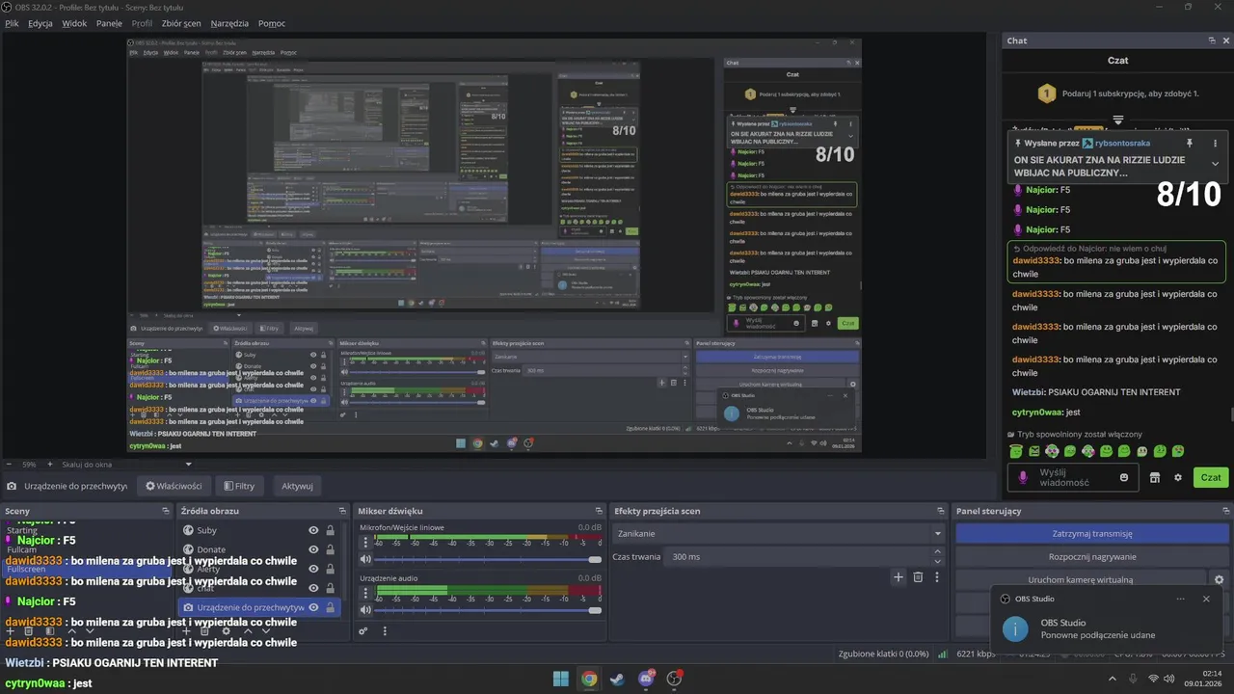The width and height of the screenshot is (1234, 694).
Task: Undock the Mikser dźwięku panel
Action: [598, 511]
